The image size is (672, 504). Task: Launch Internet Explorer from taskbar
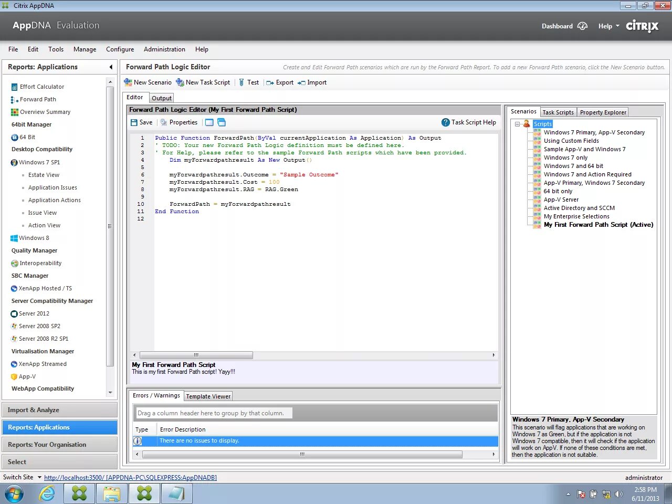click(47, 493)
